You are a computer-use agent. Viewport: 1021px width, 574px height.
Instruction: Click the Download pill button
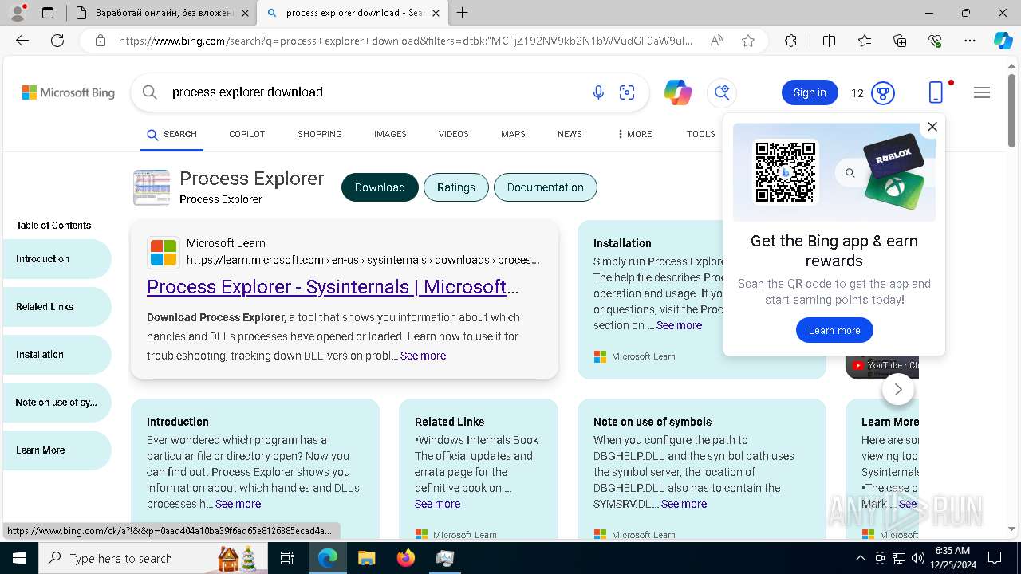pyautogui.click(x=380, y=187)
